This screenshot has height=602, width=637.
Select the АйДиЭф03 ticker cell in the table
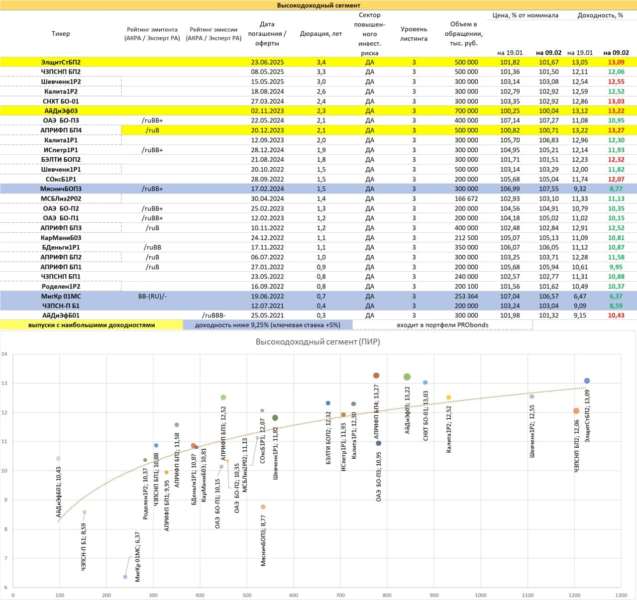click(61, 111)
